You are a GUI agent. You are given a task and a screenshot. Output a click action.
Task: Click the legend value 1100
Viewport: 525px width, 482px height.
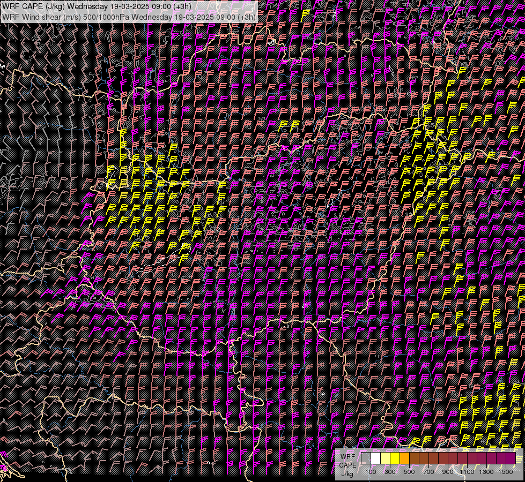[x=467, y=472]
